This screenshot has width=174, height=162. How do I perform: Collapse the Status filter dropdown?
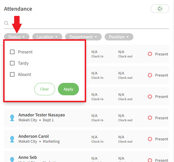coord(17,37)
